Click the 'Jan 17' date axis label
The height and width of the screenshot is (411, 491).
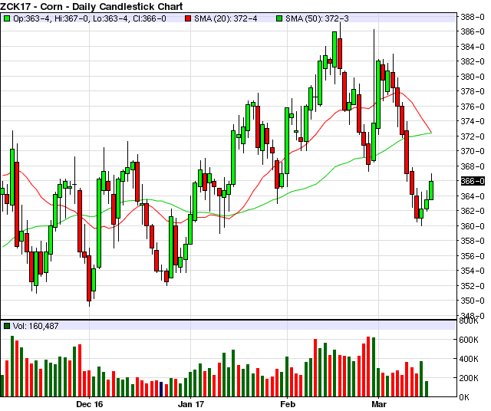tap(191, 404)
